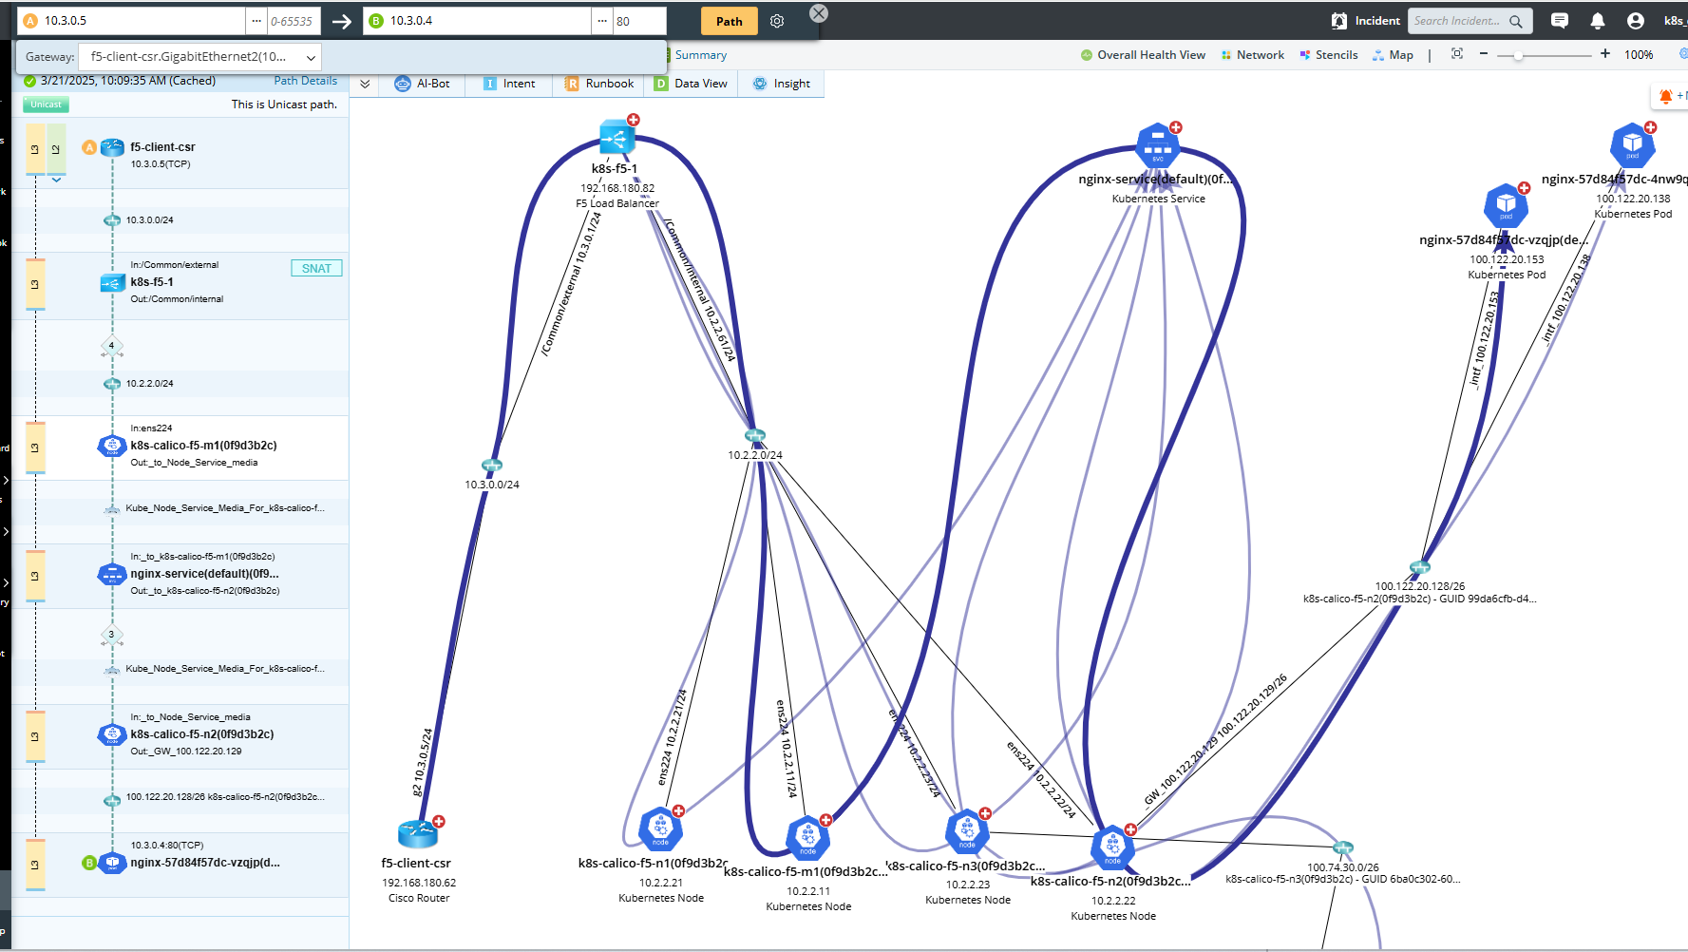
Task: Click the 100.122.20.128/26 media icon on map
Action: pos(1420,567)
